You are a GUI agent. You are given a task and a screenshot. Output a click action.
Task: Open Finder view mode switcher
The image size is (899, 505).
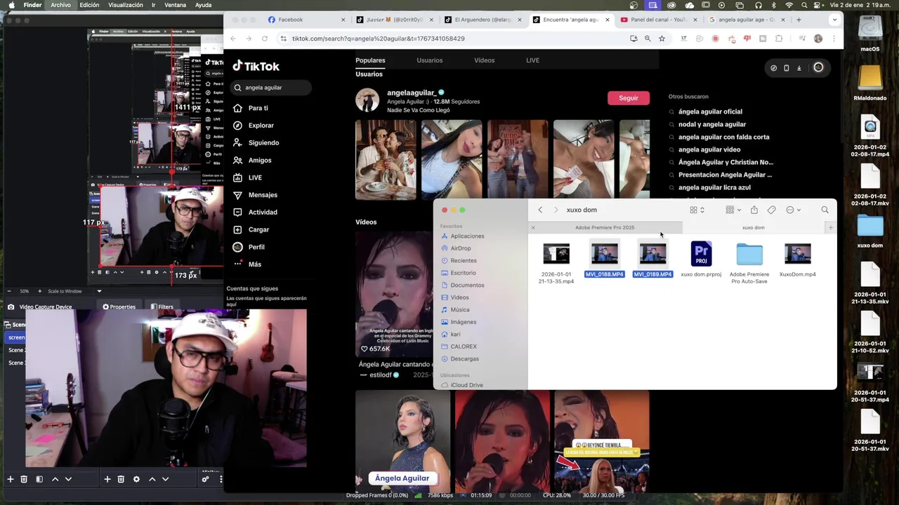(697, 210)
